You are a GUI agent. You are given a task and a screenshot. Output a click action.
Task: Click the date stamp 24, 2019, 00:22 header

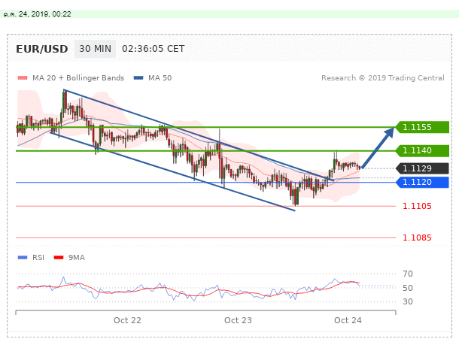pos(37,14)
